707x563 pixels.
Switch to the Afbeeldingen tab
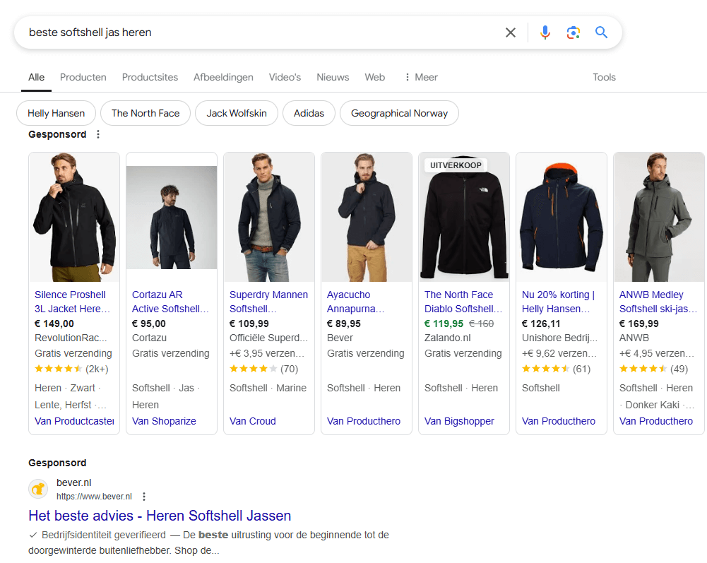(x=223, y=77)
